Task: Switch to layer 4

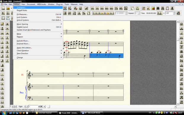Action: click(x=16, y=106)
